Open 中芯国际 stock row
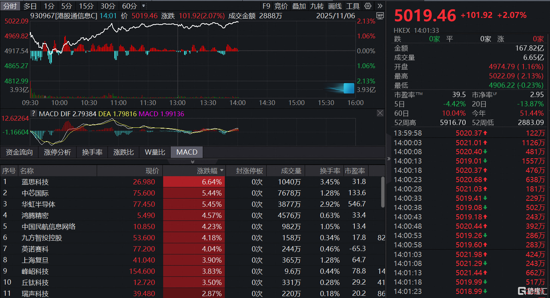 pos(35,193)
